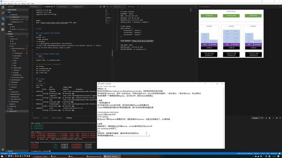Collapse the coreos folder in explorer
The image size is (282, 158).
click(x=11, y=36)
